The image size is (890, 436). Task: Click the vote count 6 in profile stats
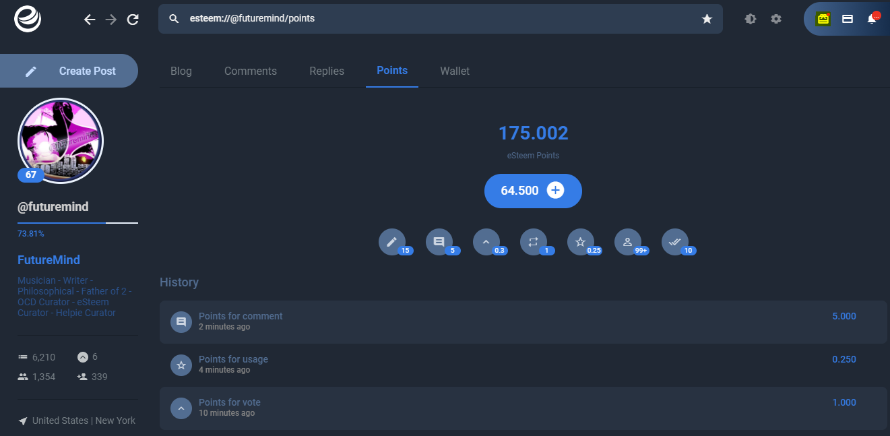click(x=95, y=356)
